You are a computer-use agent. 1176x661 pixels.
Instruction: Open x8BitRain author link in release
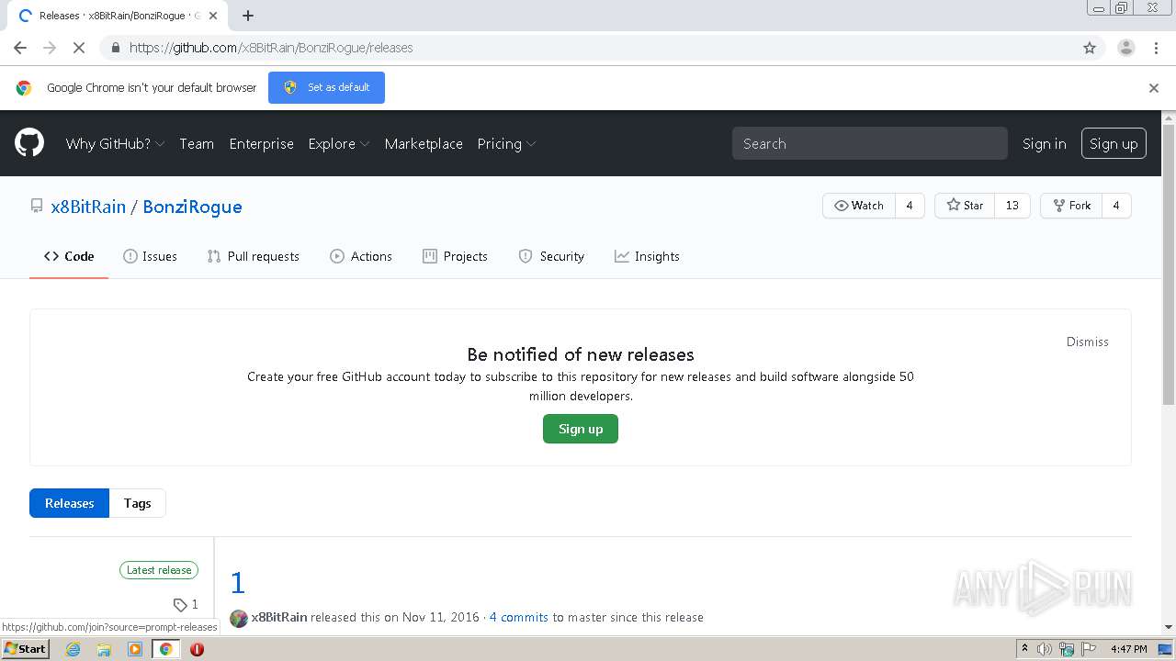279,617
